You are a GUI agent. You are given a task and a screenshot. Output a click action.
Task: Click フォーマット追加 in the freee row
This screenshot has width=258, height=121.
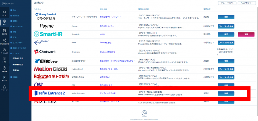226,43
